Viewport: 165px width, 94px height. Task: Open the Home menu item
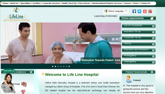point(5,3)
